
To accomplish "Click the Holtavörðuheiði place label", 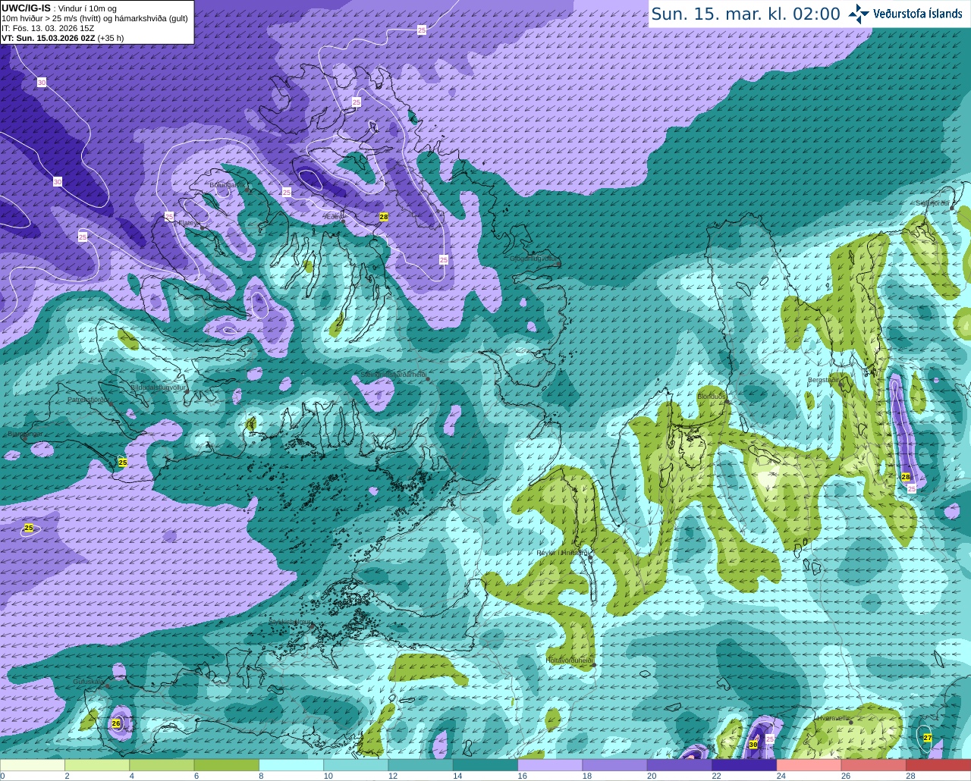I will [x=569, y=660].
